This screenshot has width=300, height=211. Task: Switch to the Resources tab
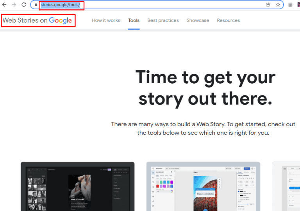pos(229,20)
